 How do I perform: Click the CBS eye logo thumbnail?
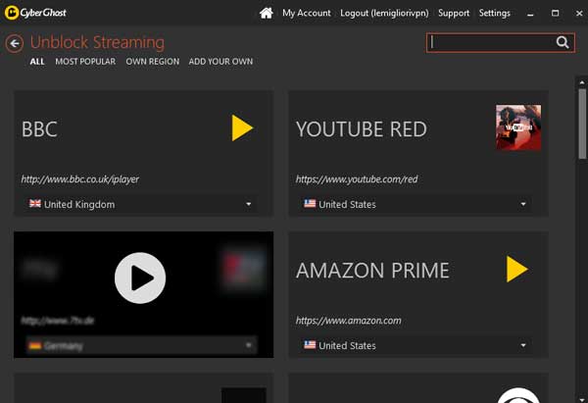[518, 395]
